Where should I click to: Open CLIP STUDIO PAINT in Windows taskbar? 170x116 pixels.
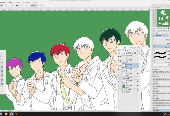11,114
